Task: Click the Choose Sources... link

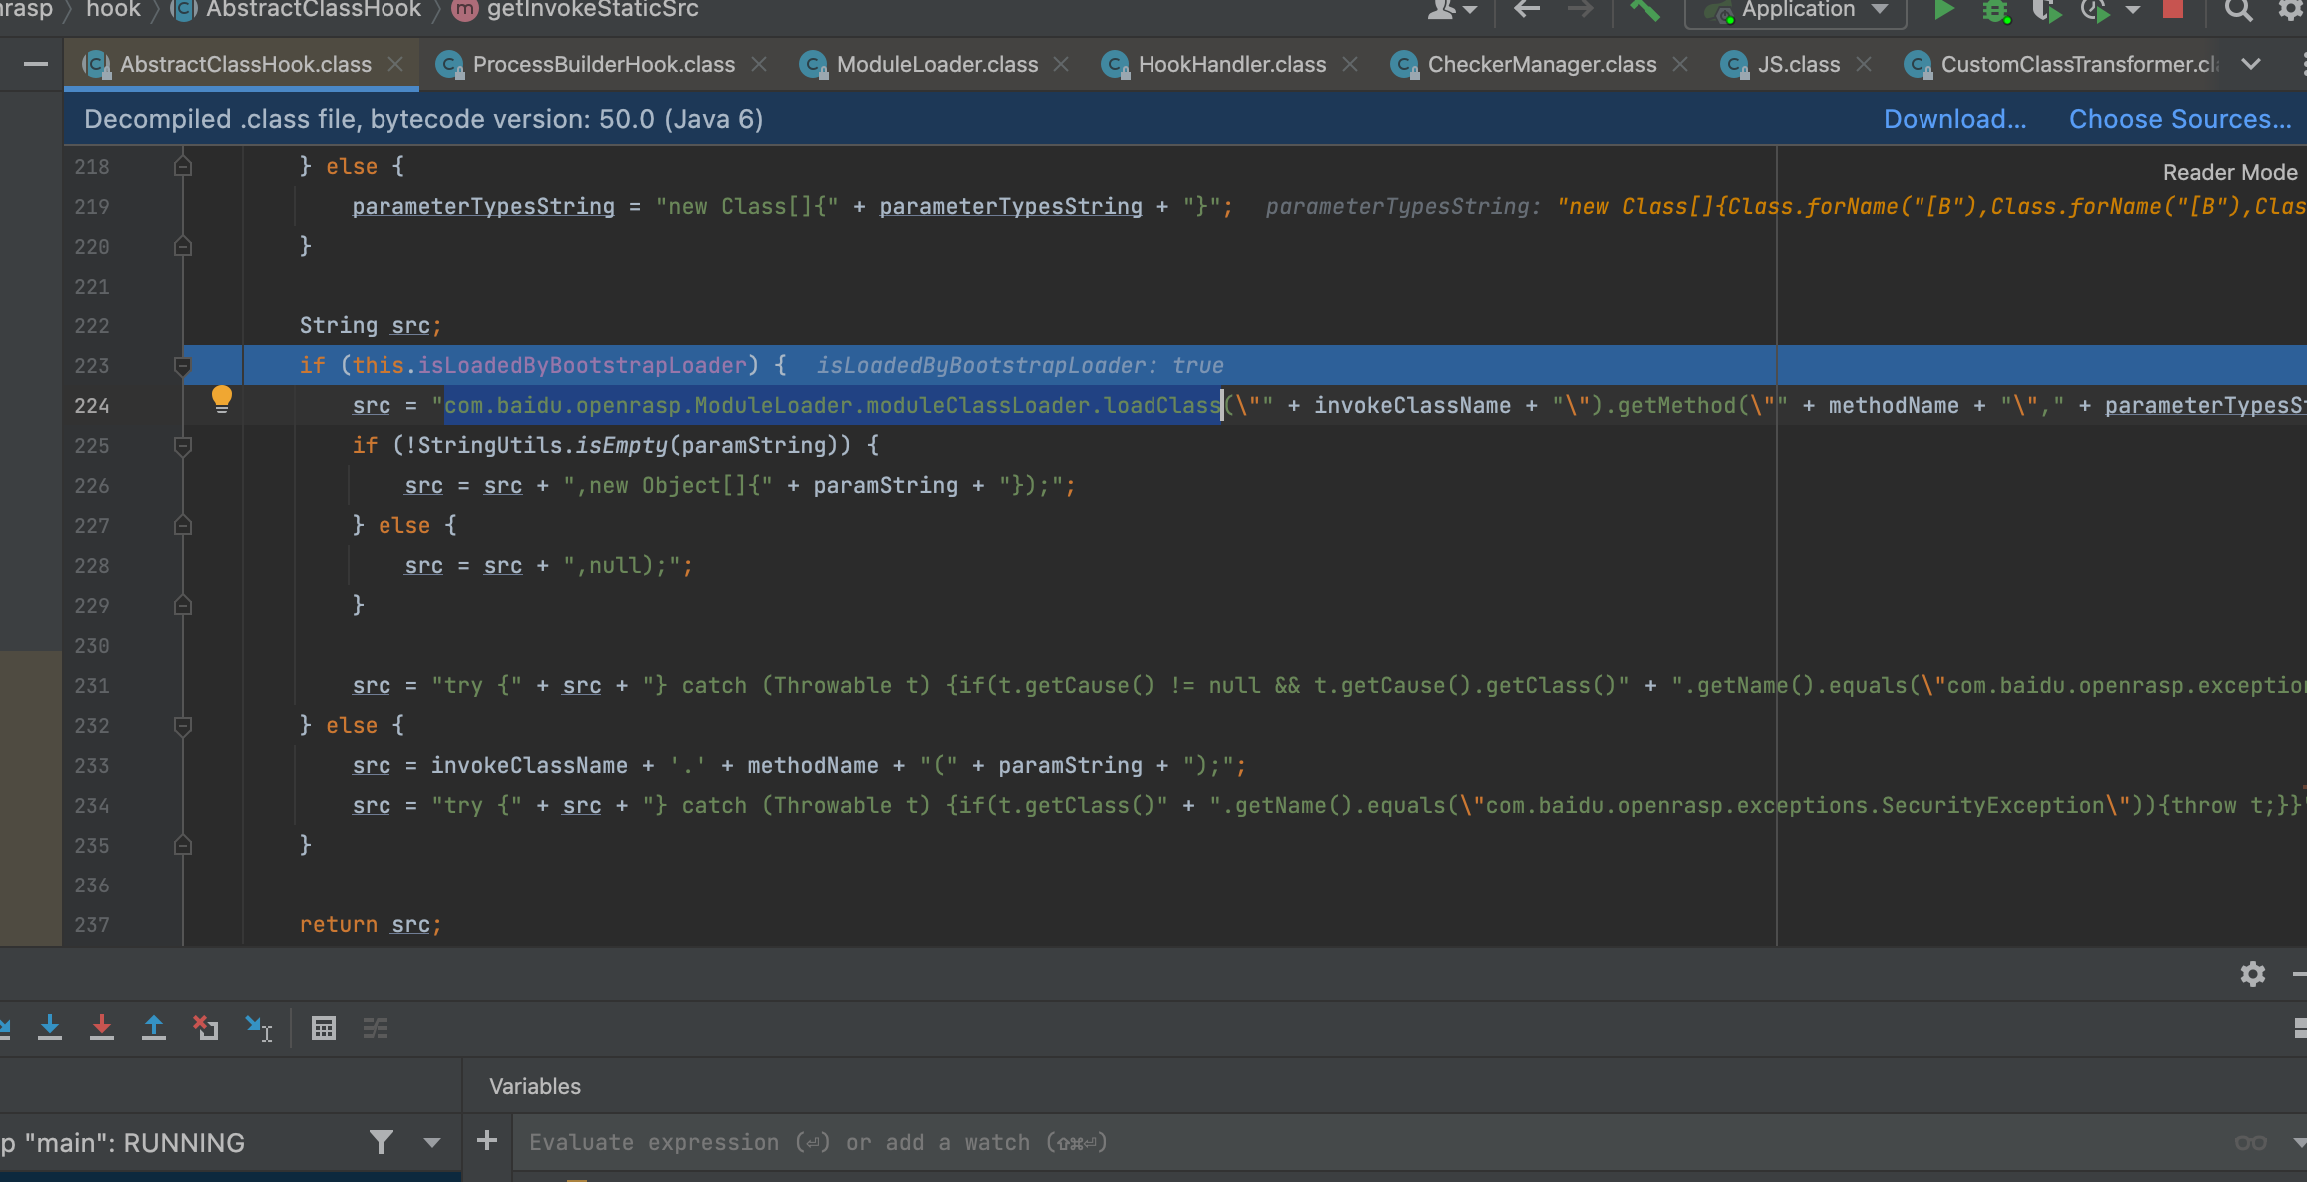Action: point(2180,119)
